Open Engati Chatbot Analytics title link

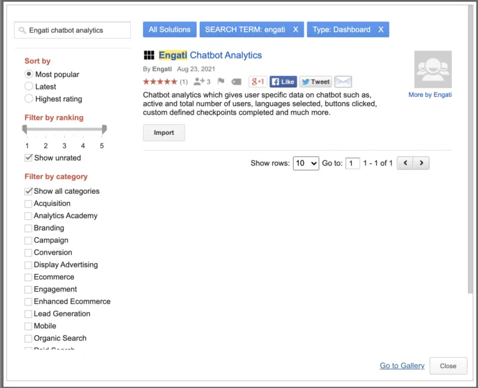(x=210, y=55)
